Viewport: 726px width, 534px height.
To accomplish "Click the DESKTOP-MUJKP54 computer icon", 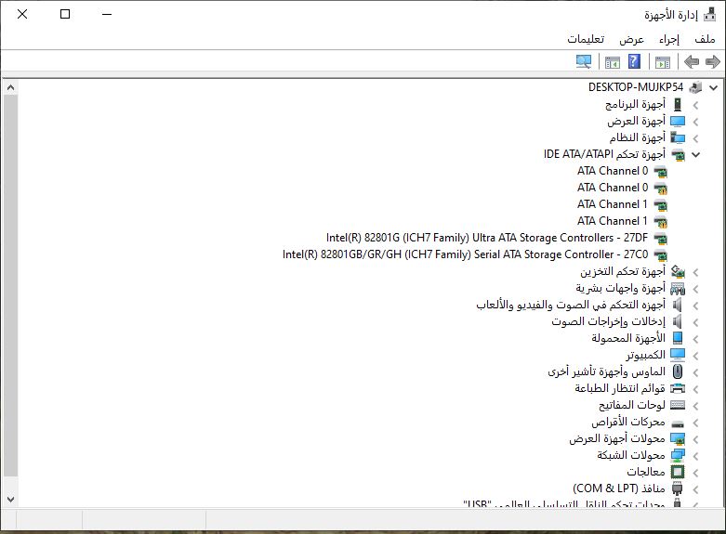I will coord(695,87).
